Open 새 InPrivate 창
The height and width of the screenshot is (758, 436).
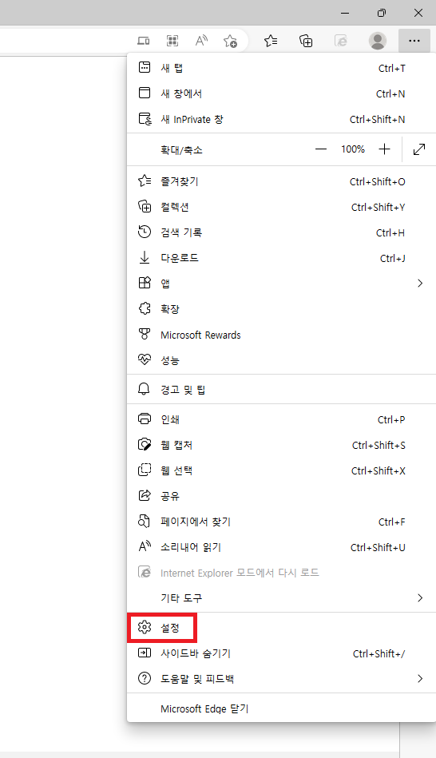click(281, 119)
